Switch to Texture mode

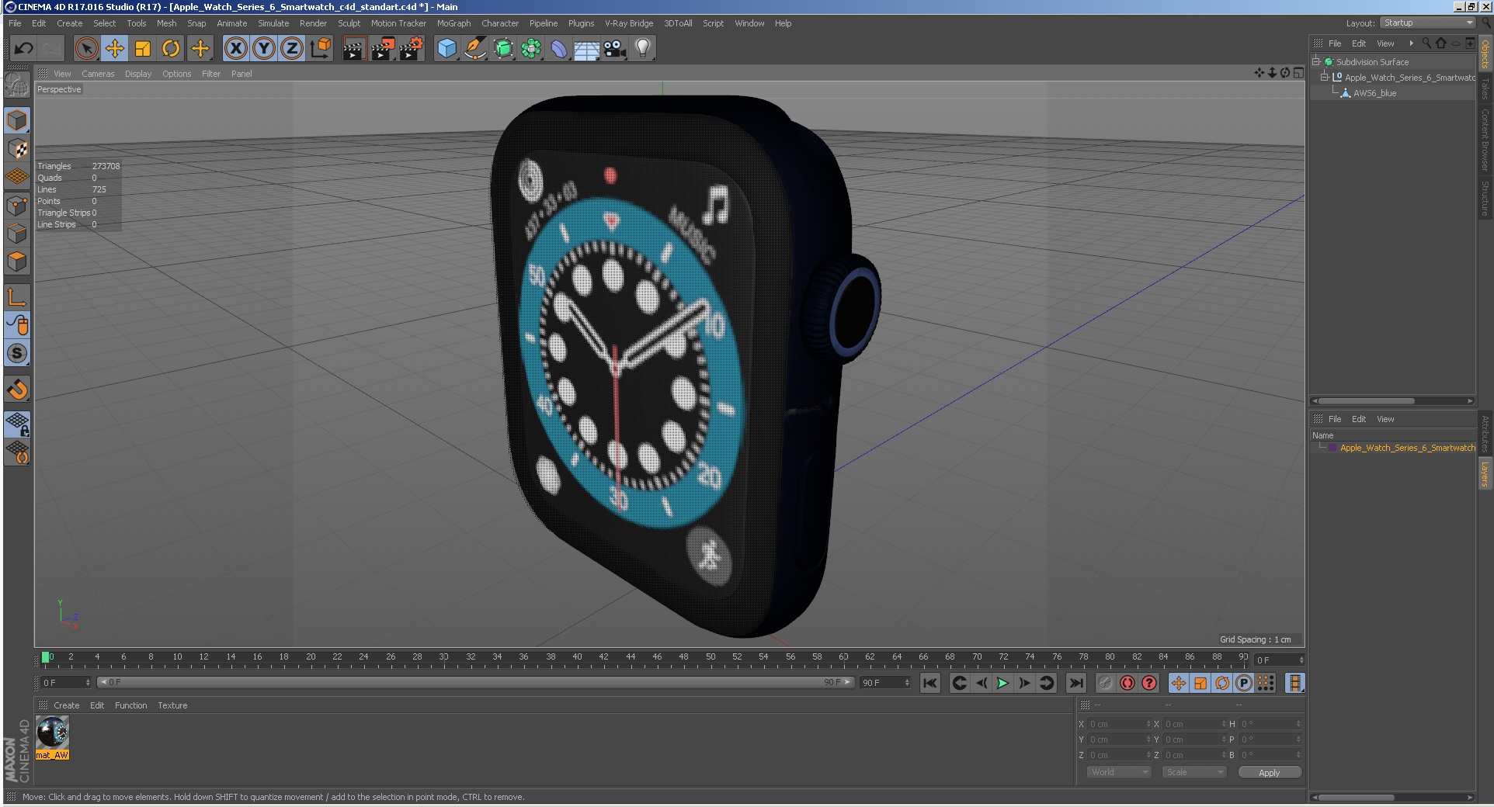(17, 148)
